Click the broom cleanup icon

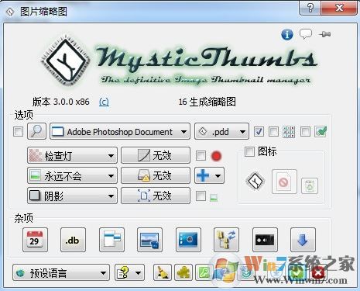tap(163, 272)
